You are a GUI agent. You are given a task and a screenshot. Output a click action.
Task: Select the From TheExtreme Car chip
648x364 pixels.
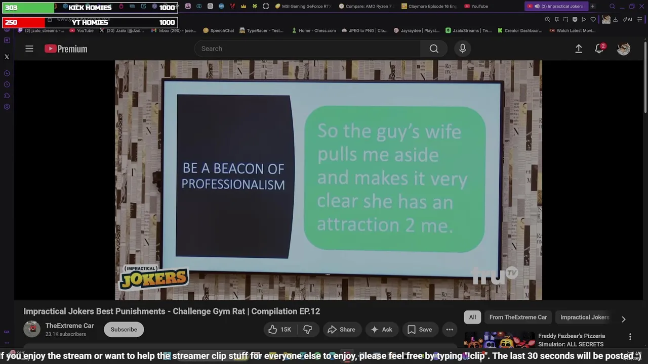(x=518, y=317)
